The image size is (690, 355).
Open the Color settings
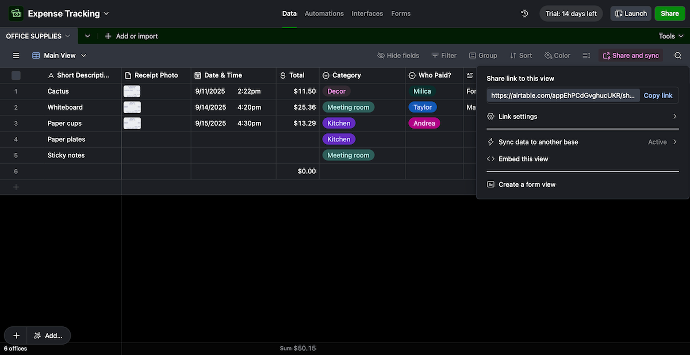pos(556,55)
